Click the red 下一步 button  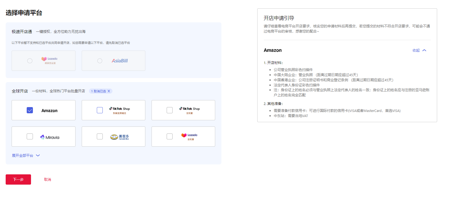(x=18, y=179)
